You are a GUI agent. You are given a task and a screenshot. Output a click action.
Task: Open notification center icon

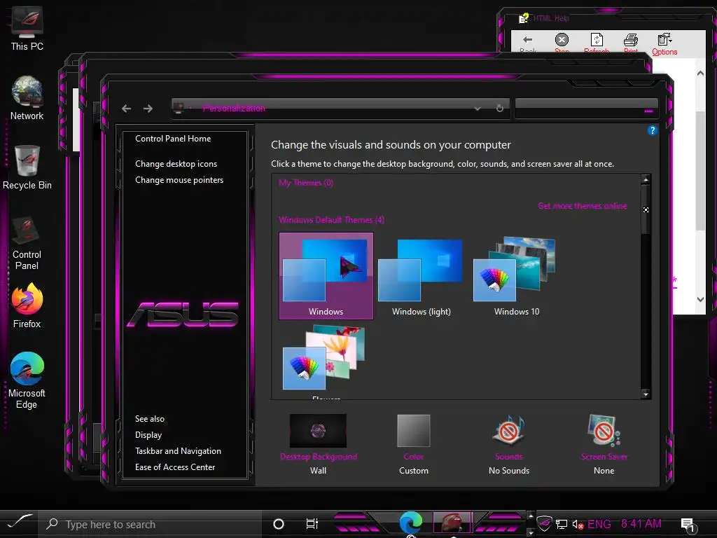(688, 524)
